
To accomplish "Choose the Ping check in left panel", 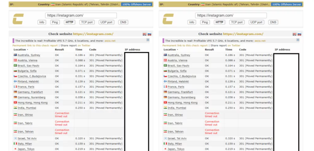I will pyautogui.click(x=55, y=22).
